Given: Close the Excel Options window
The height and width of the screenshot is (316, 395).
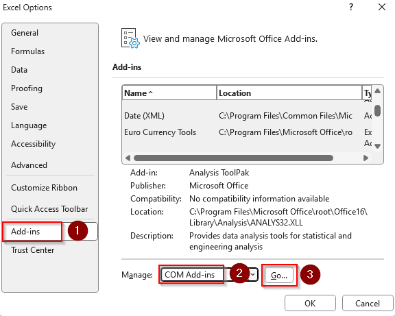Looking at the screenshot, I should 382,8.
